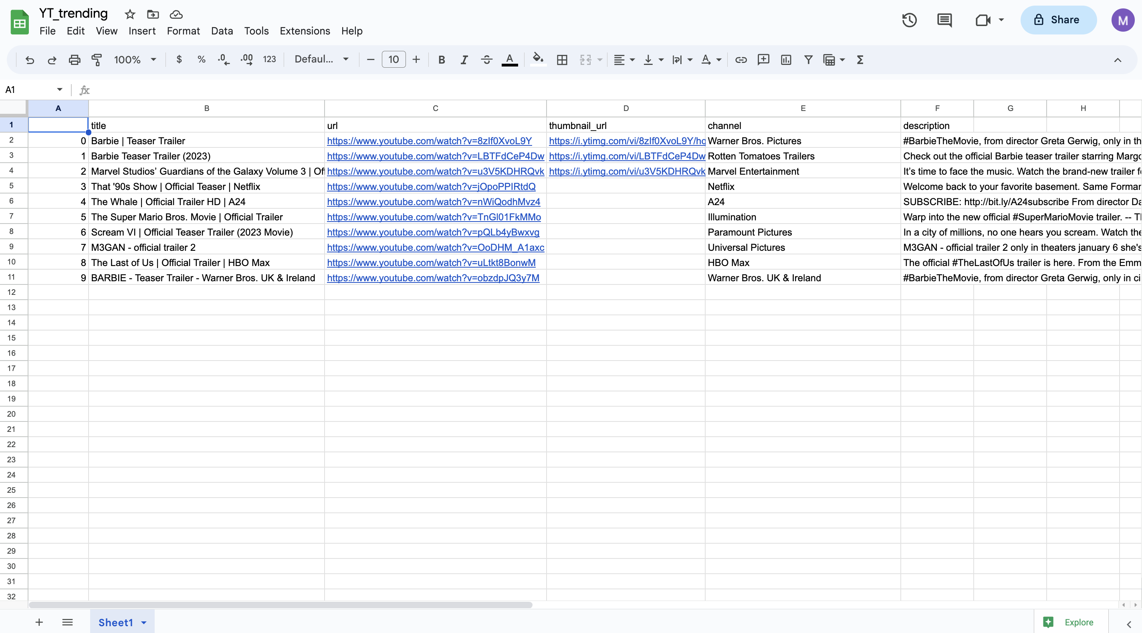Click the Name box showing A1
The width and height of the screenshot is (1142, 633).
click(x=34, y=90)
